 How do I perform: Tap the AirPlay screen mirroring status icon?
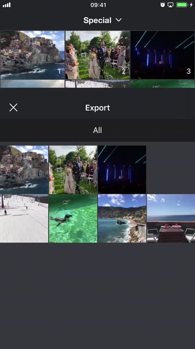point(170,5)
